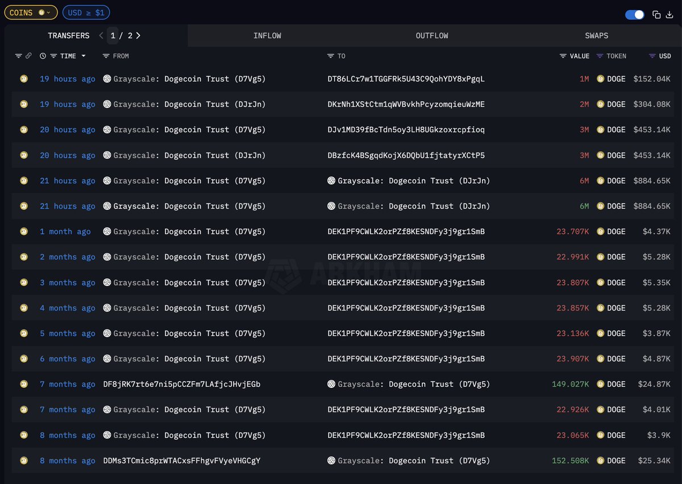
Task: Click the link chain icon in header
Action: click(28, 56)
